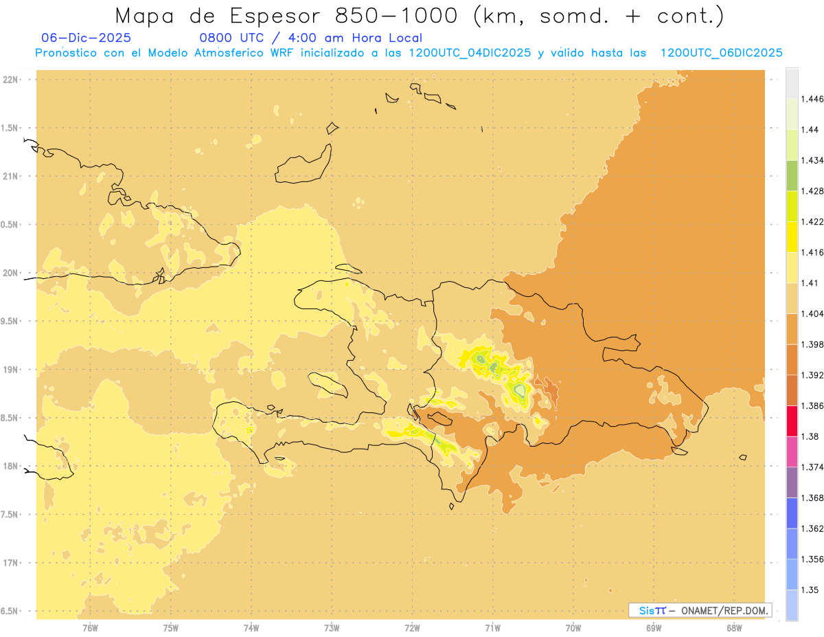Click the '19N' latitude label

click(10, 369)
